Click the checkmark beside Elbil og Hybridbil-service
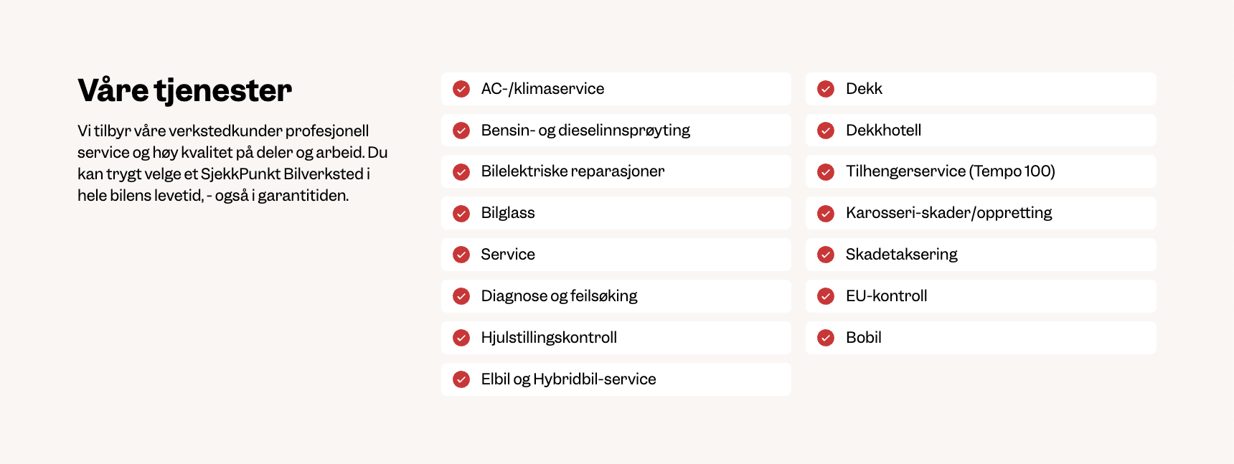Screen dimensions: 1234x464 pyautogui.click(x=461, y=379)
